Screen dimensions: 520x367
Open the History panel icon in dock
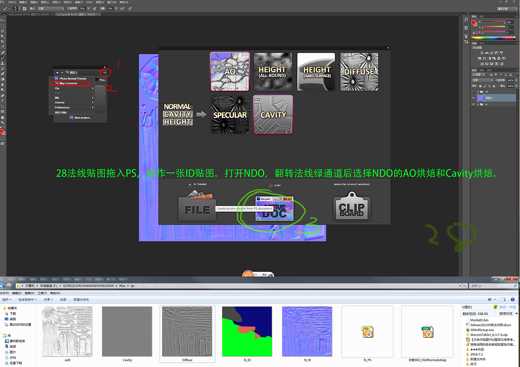[x=466, y=20]
